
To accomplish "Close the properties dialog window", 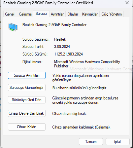I will pyautogui.click(x=127, y=3).
